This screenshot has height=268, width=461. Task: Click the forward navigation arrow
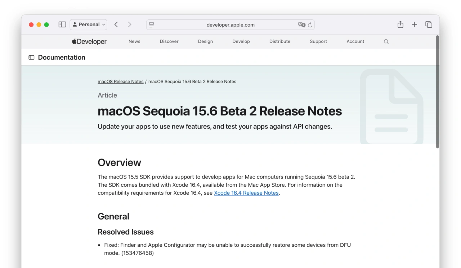pos(130,24)
